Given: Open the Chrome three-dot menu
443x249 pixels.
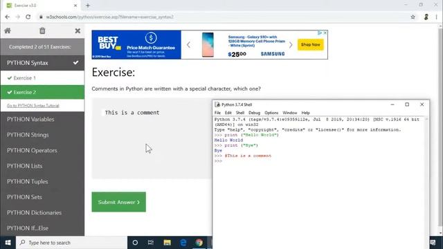Looking at the screenshot, I should (x=437, y=17).
